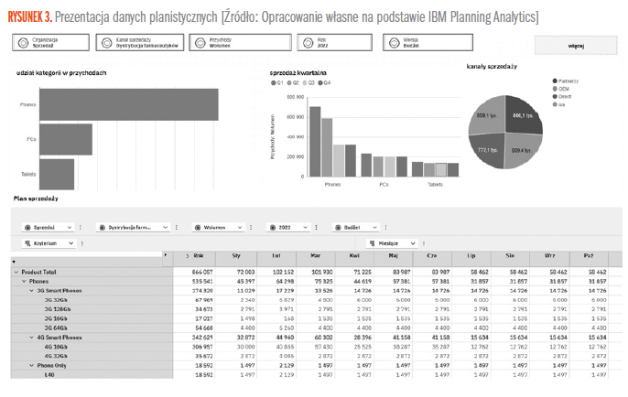Collapse the 3G Smart Phones group

coord(30,290)
